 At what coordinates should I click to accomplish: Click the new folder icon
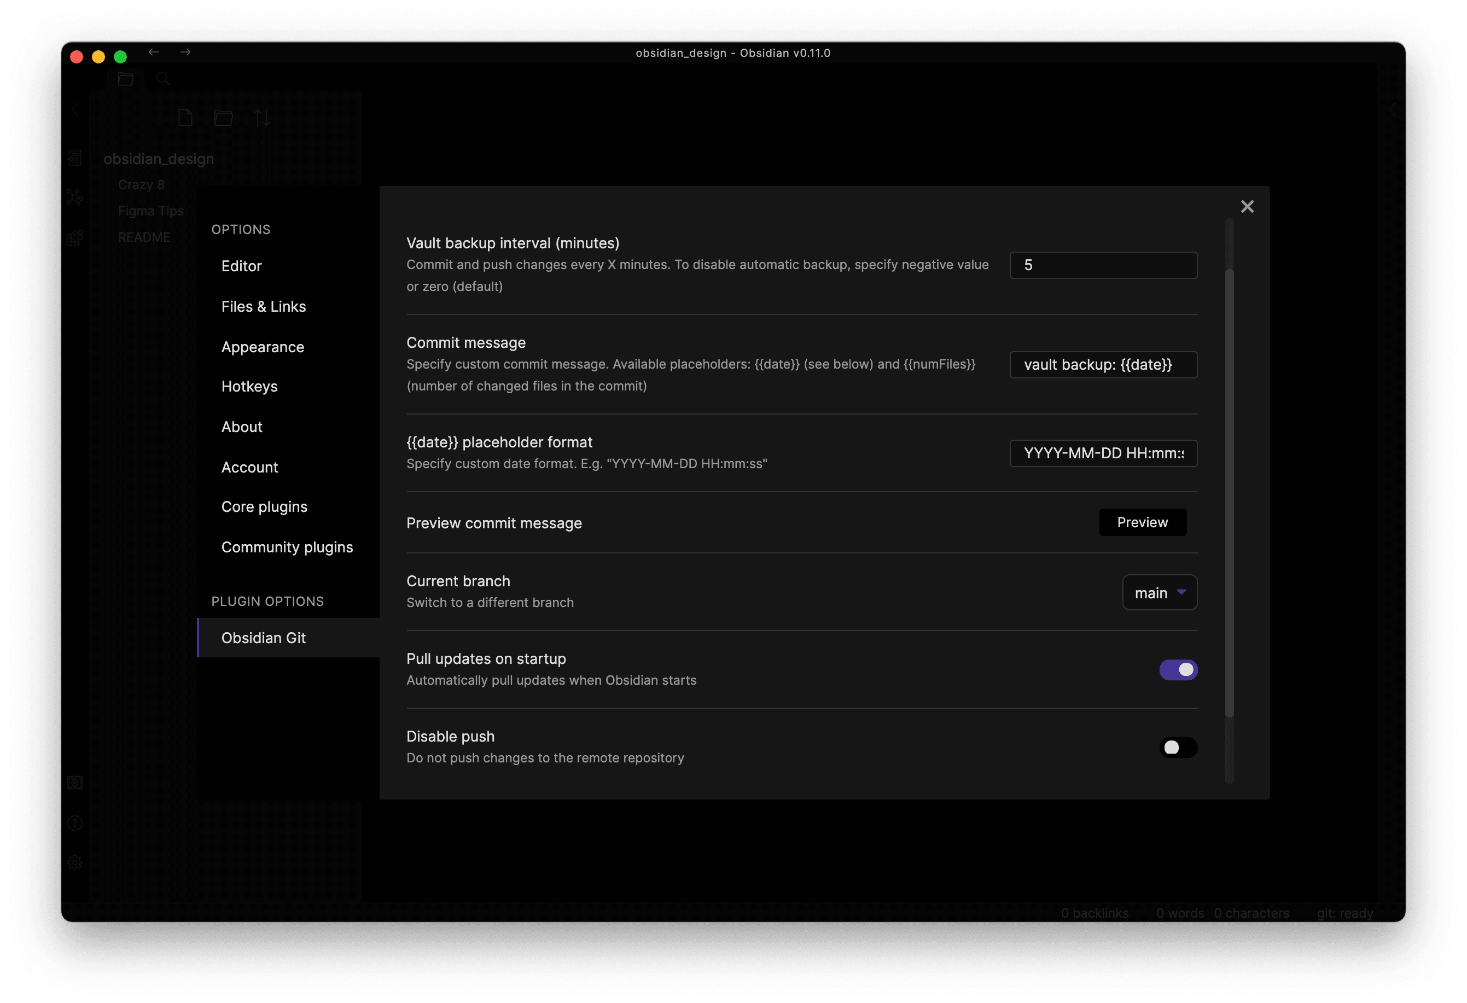click(x=224, y=118)
